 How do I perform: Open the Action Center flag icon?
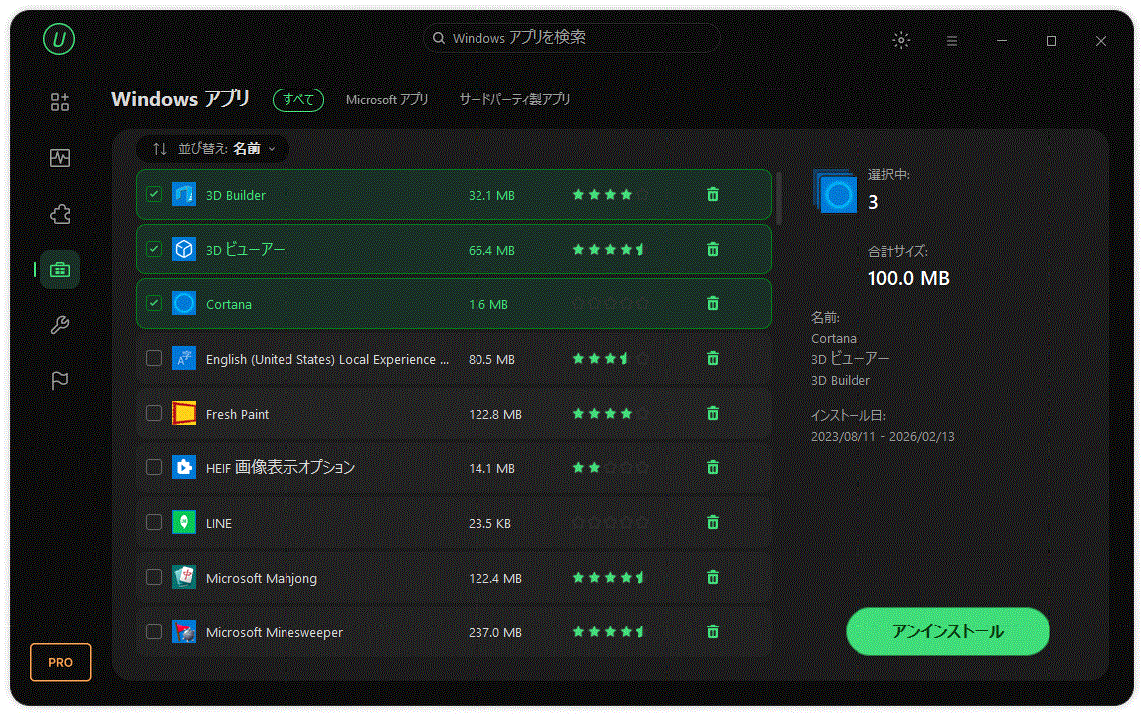pyautogui.click(x=60, y=380)
